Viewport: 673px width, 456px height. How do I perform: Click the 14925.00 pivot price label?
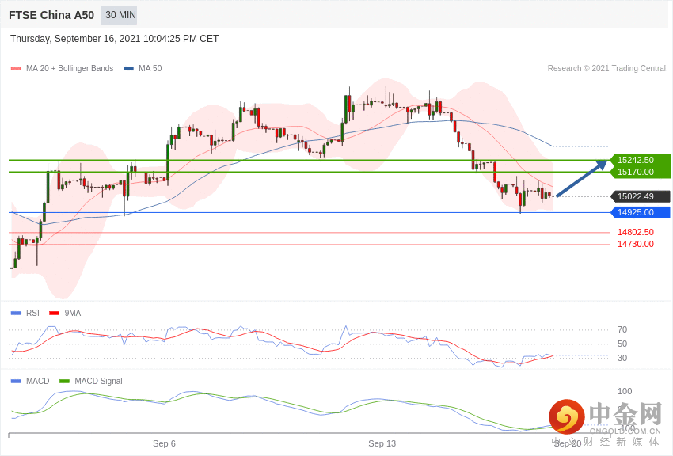[640, 212]
